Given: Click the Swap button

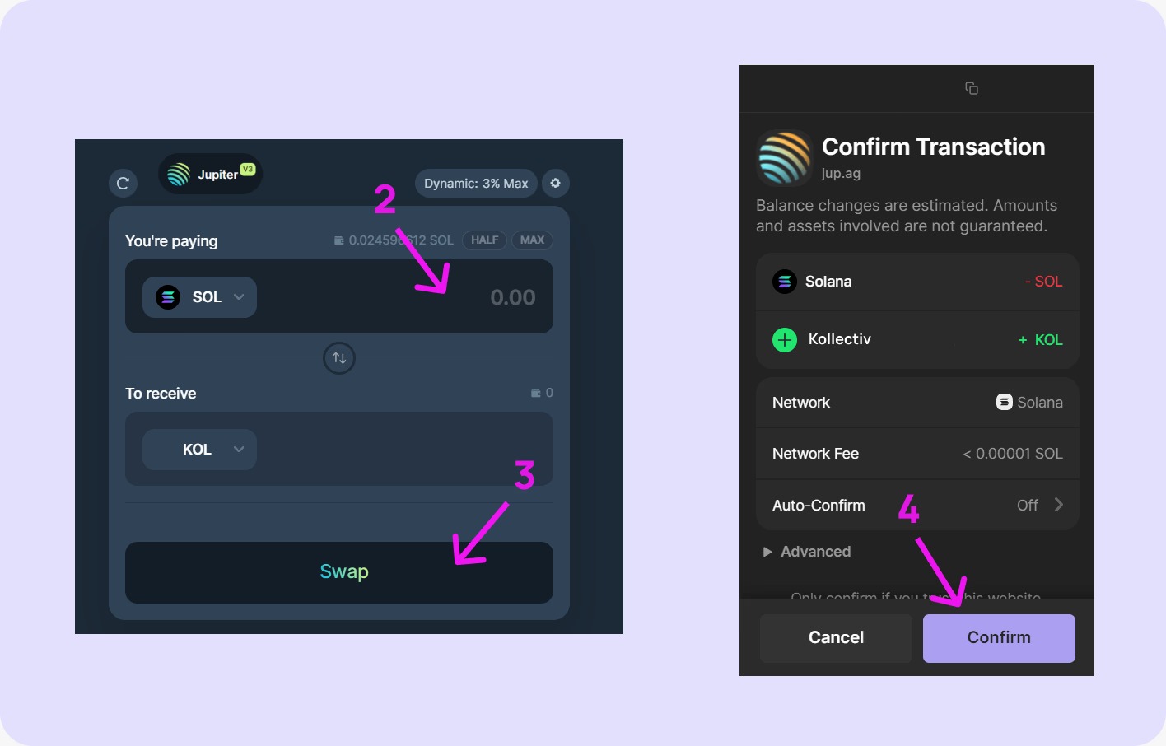Looking at the screenshot, I should (x=339, y=572).
